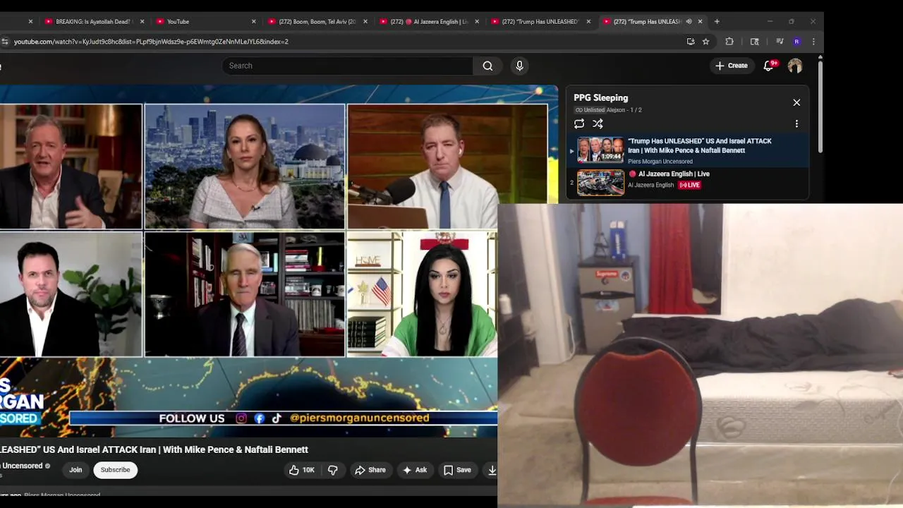Click the Create button in YouTube header
The width and height of the screenshot is (903, 508).
tap(731, 66)
